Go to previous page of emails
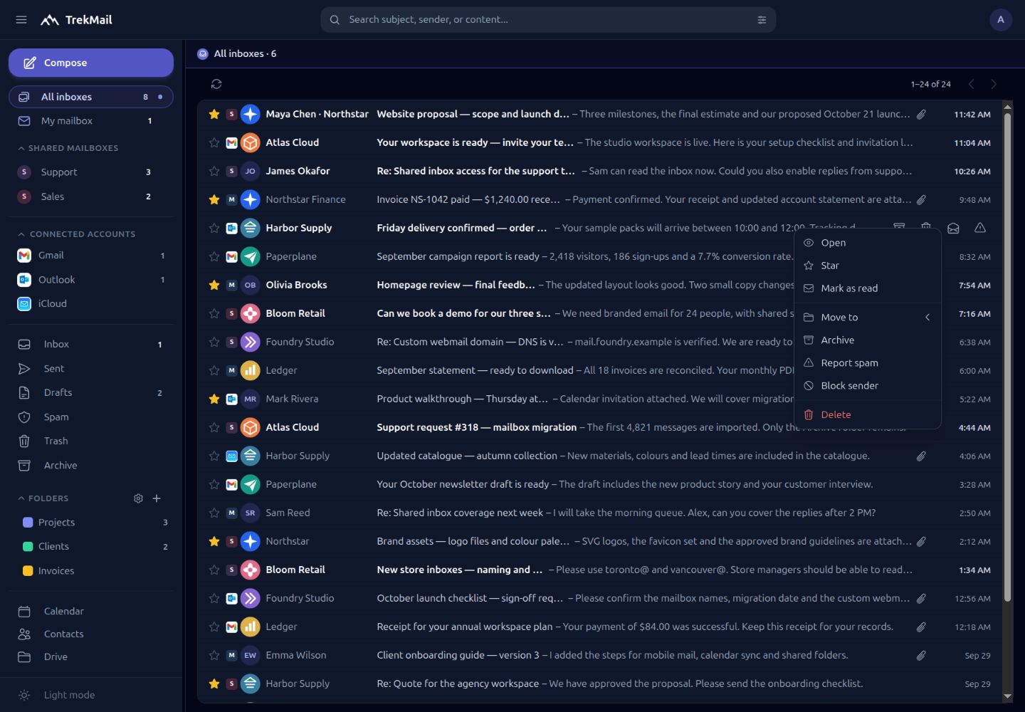The height and width of the screenshot is (712, 1025). 971,84
